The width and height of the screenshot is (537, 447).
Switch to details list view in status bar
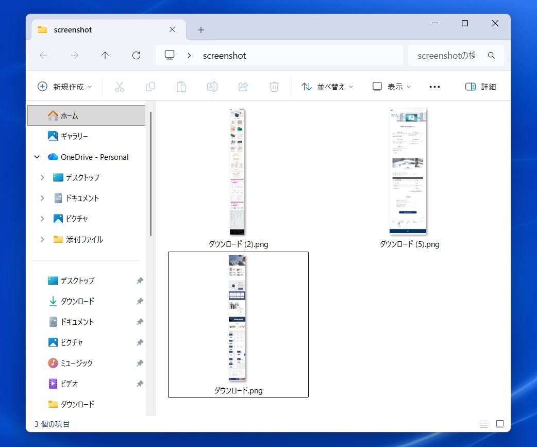[484, 424]
